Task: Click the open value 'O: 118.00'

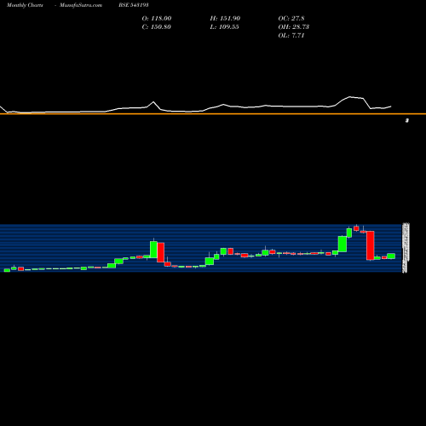Action: click(157, 18)
